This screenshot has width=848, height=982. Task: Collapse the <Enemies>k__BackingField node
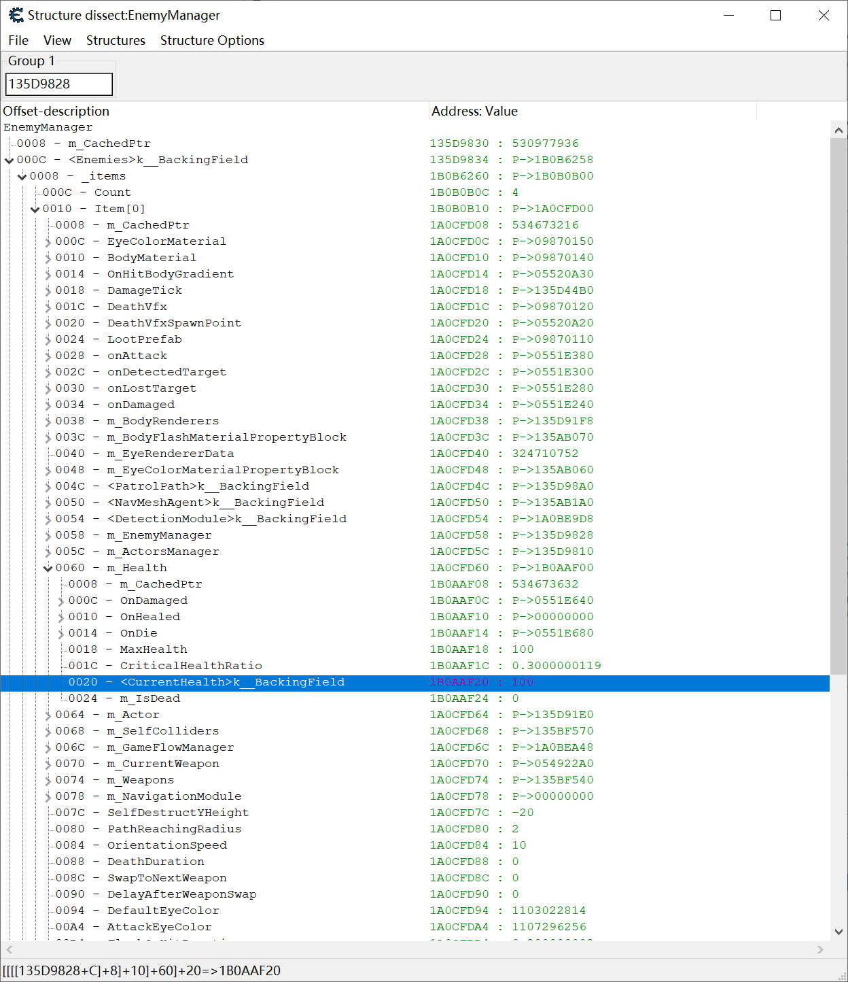click(x=9, y=160)
